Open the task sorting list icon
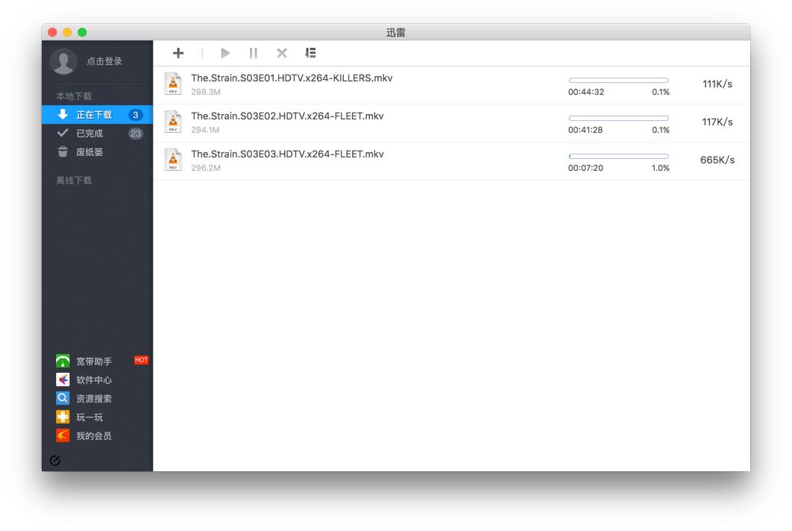Screen dimensions: 792x531 point(311,53)
